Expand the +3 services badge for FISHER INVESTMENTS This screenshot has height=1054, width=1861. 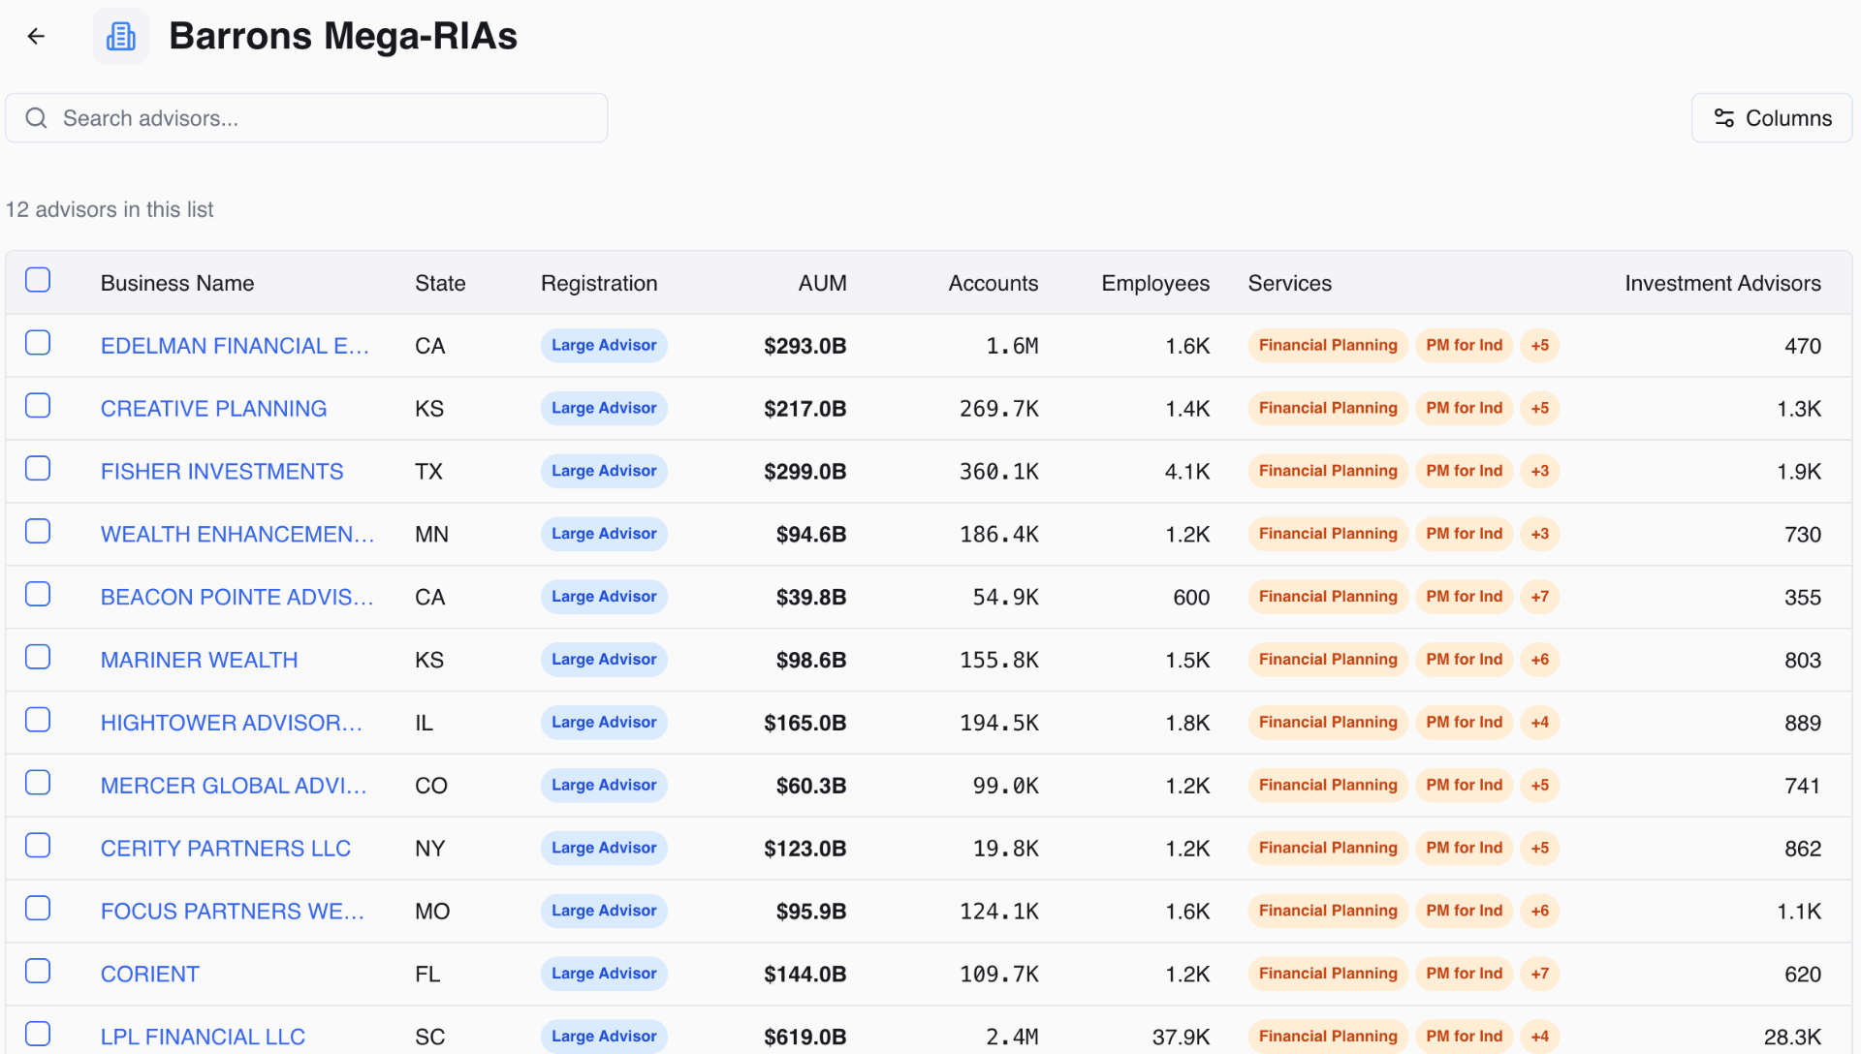pos(1539,471)
